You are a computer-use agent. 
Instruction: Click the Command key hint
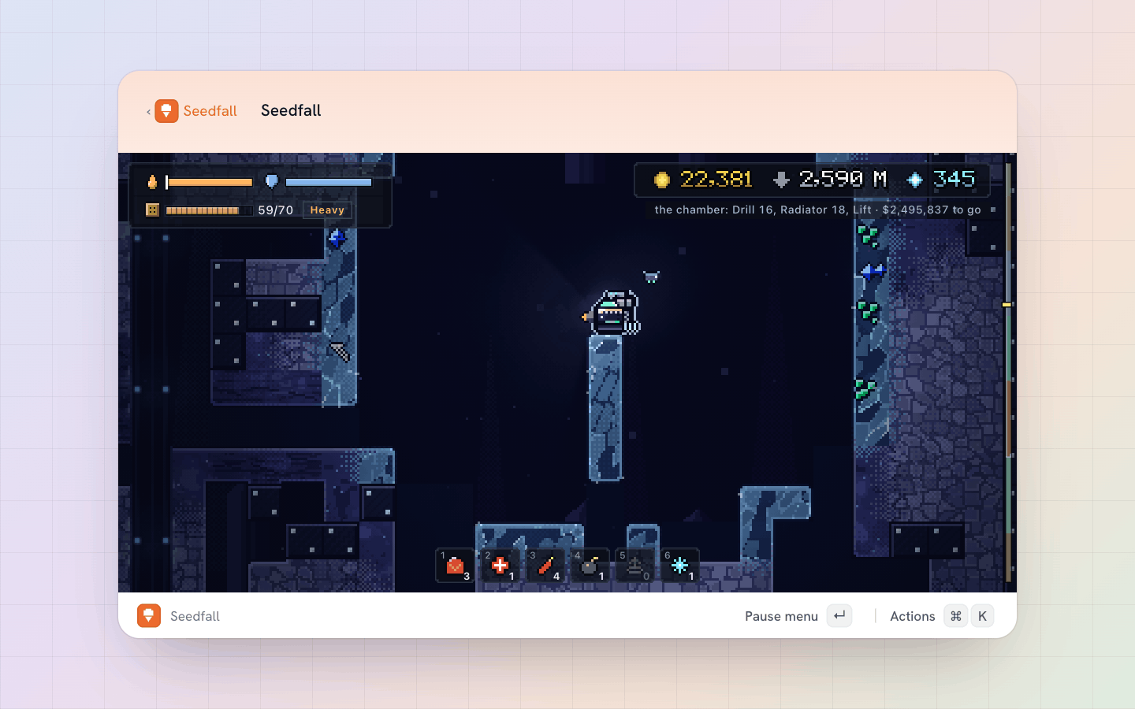[955, 615]
